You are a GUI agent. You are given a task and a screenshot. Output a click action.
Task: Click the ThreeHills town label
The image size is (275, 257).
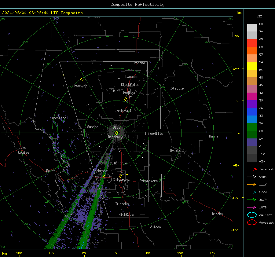coord(154,134)
